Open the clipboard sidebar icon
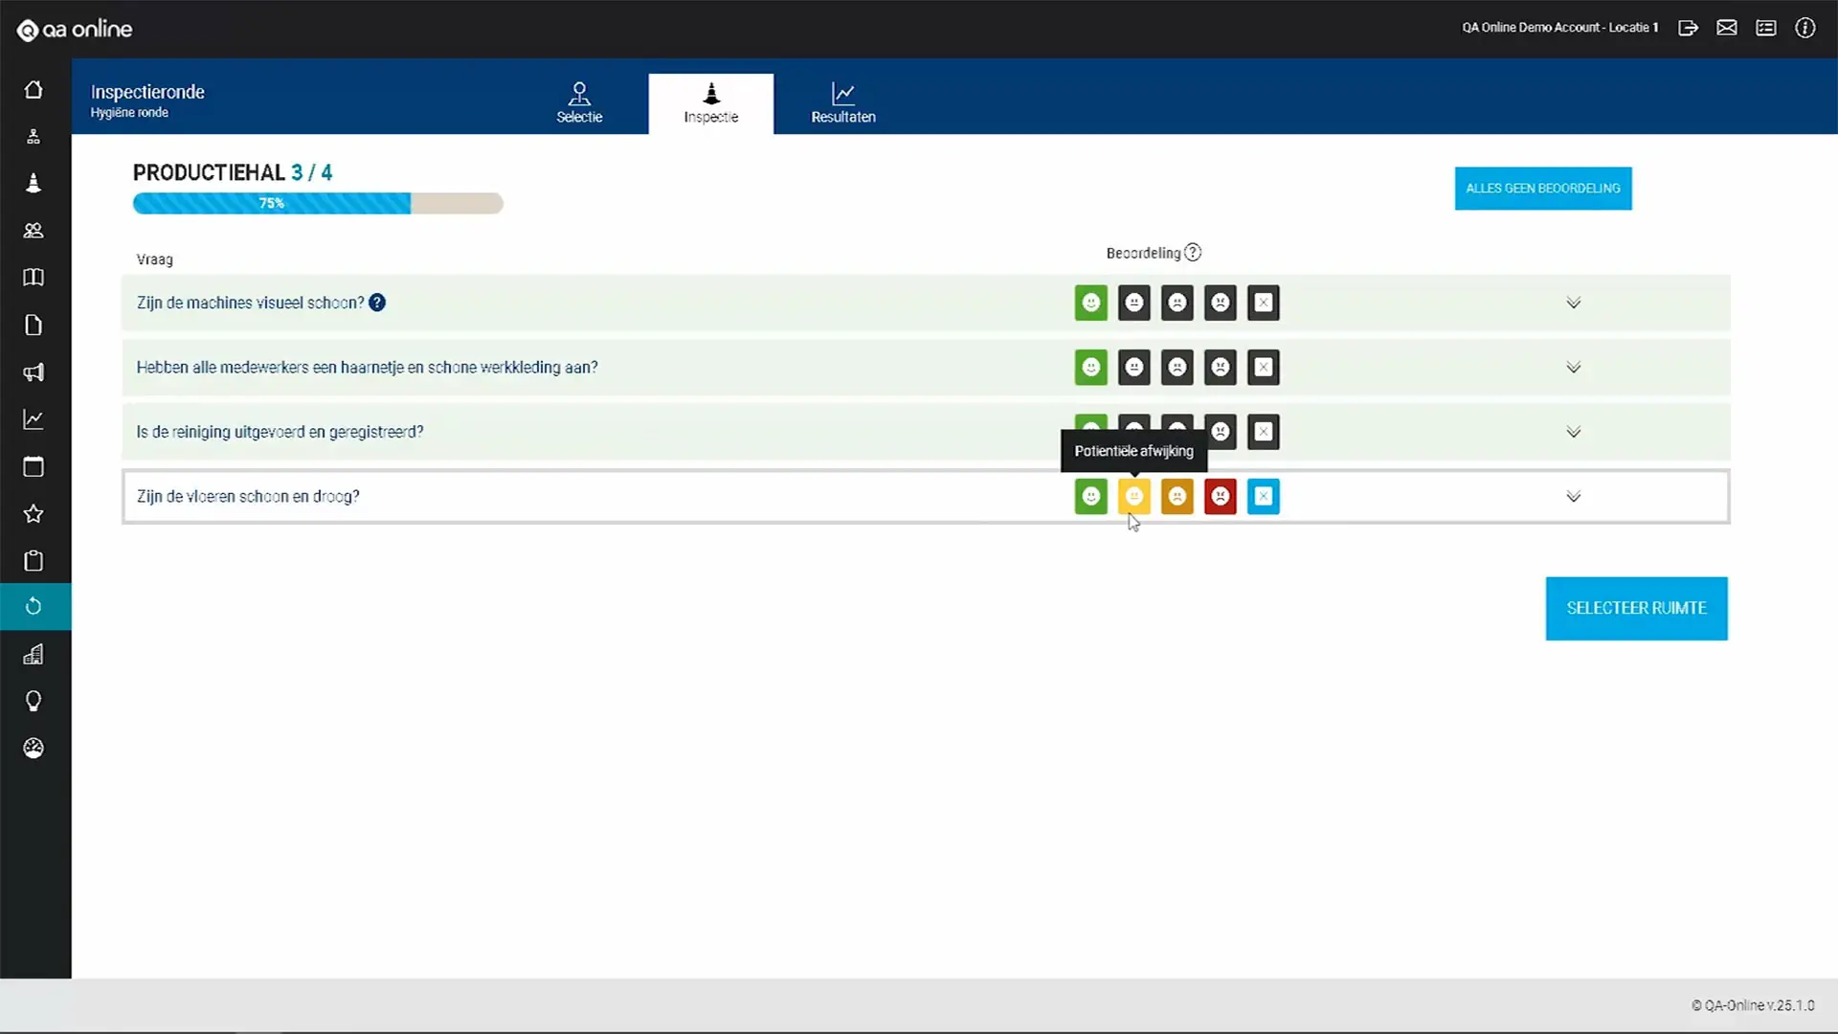Image resolution: width=1838 pixels, height=1034 pixels. [34, 560]
